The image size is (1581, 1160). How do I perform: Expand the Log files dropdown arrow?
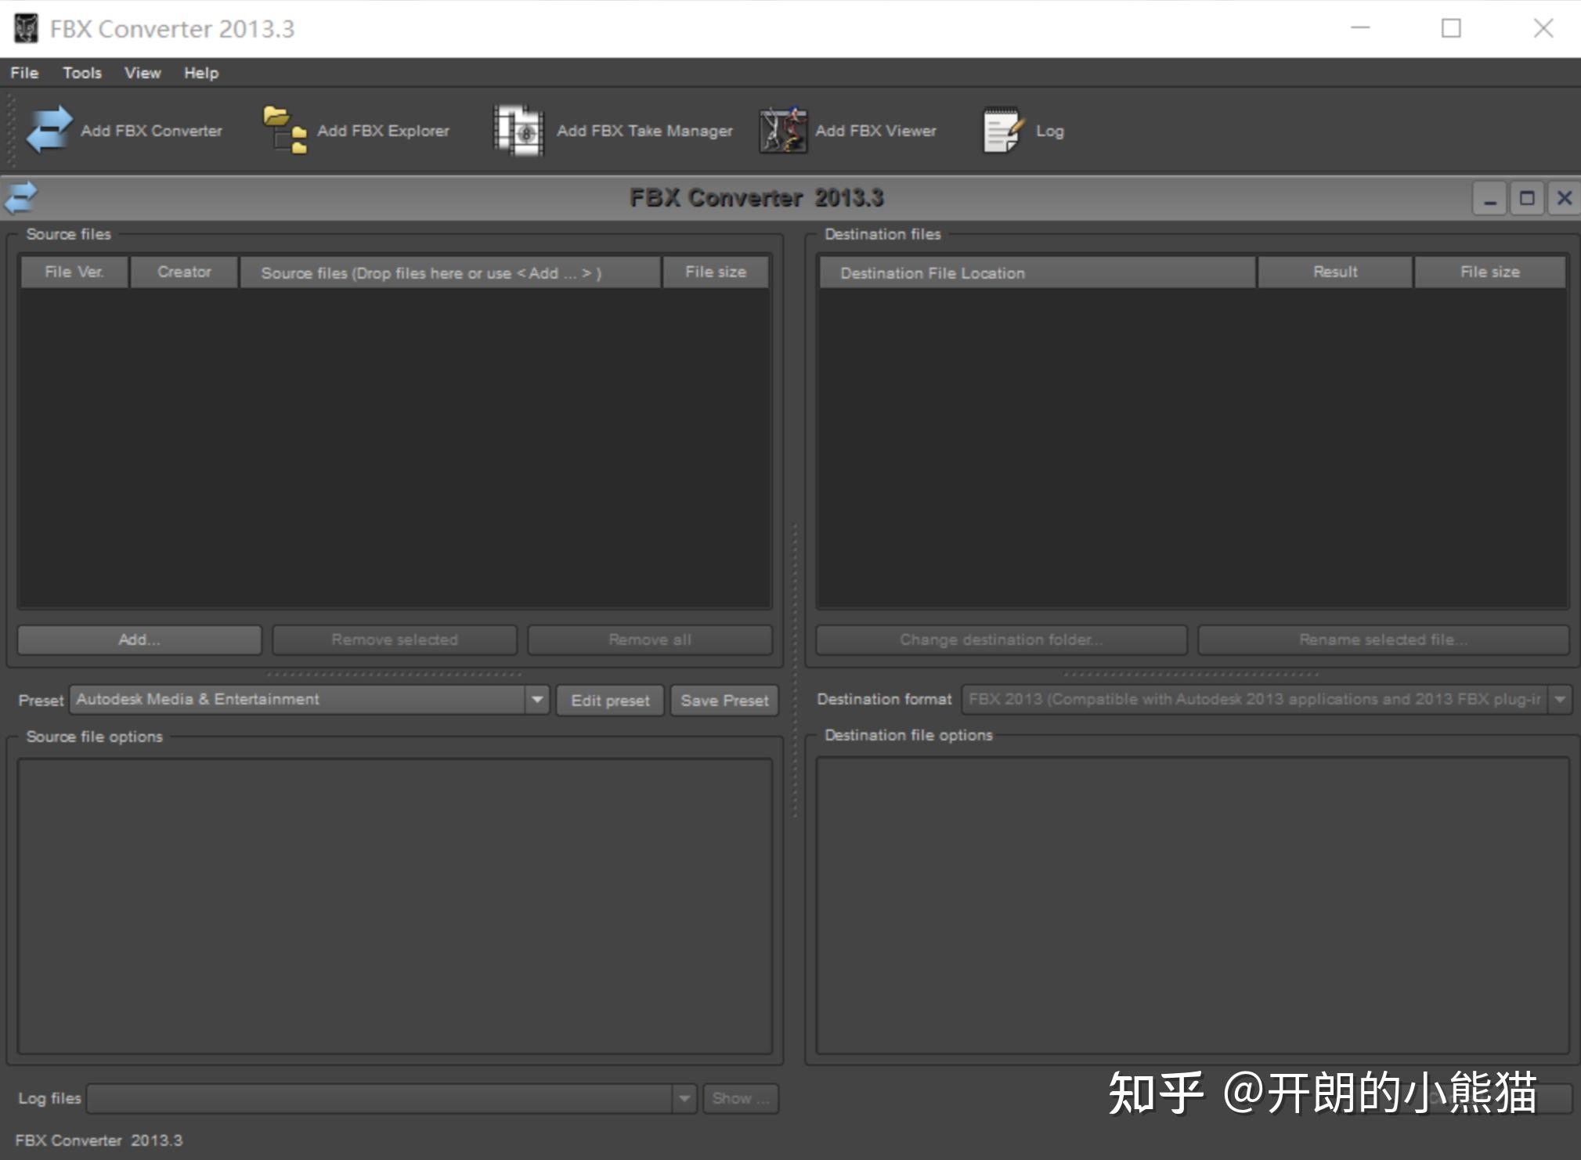[684, 1098]
